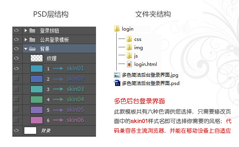Hide the 纹理 layer
Screen dimensions: 239x147
(x=16, y=58)
